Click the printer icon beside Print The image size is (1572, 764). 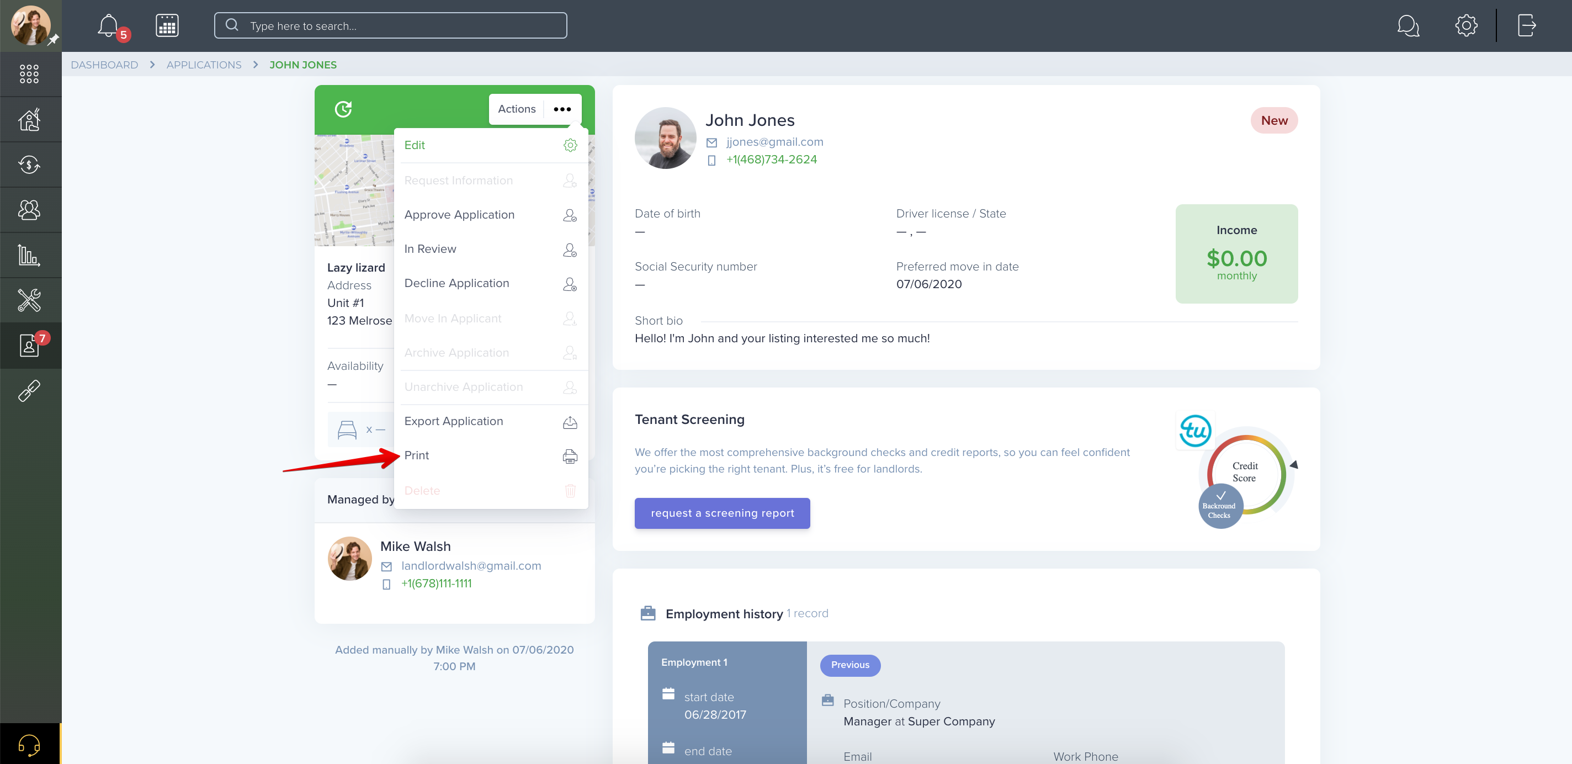tap(570, 456)
